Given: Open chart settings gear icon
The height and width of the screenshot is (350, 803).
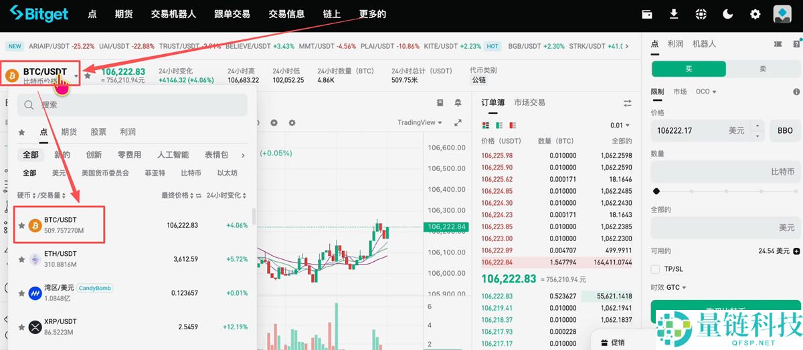Looking at the screenshot, I should 292,123.
